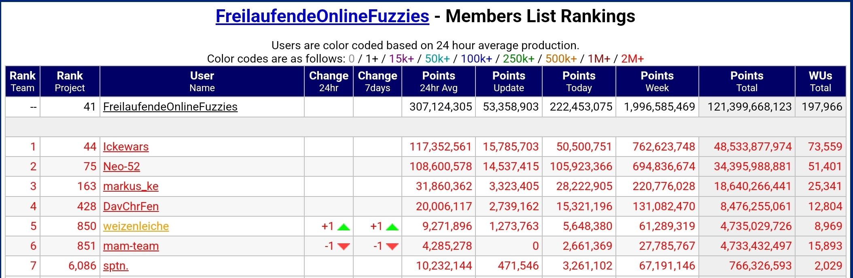Open DavChrFen user page
This screenshot has height=278, width=853.
click(x=131, y=206)
